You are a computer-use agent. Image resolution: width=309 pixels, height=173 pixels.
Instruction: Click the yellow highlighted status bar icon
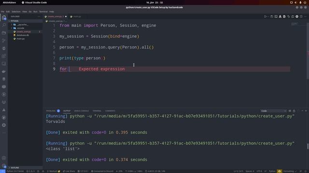point(280,171)
